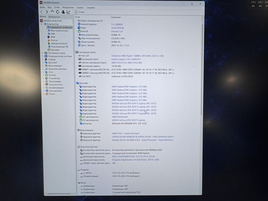The image size is (268, 201).
Task: Select the Конфигурация tree icon
Action: 47,88
